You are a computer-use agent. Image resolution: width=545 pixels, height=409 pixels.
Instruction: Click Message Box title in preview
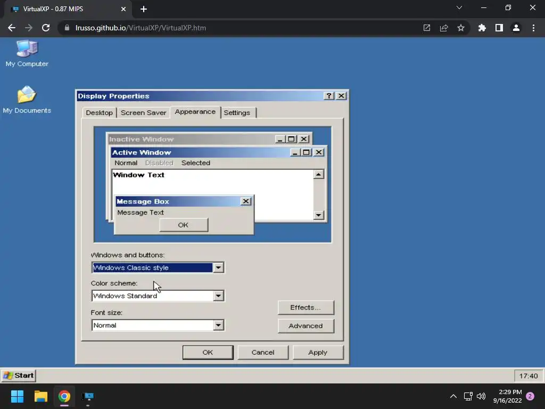[x=143, y=201]
